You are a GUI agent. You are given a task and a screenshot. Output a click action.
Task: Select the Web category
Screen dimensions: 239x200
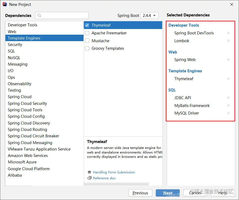44,31
